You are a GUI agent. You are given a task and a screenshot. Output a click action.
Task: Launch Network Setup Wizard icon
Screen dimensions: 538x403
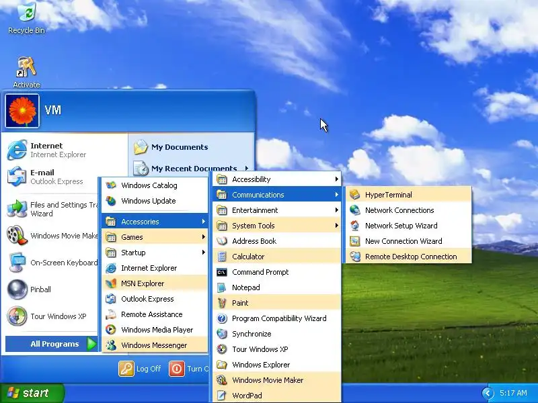[355, 226]
